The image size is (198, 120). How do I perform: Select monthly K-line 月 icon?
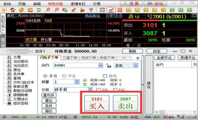146,10
